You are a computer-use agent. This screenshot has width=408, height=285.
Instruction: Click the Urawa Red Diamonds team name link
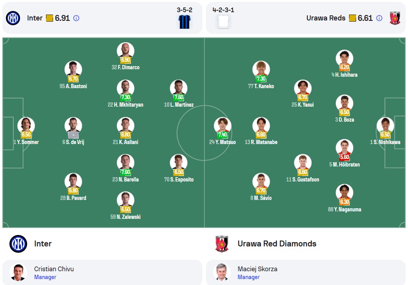click(277, 244)
